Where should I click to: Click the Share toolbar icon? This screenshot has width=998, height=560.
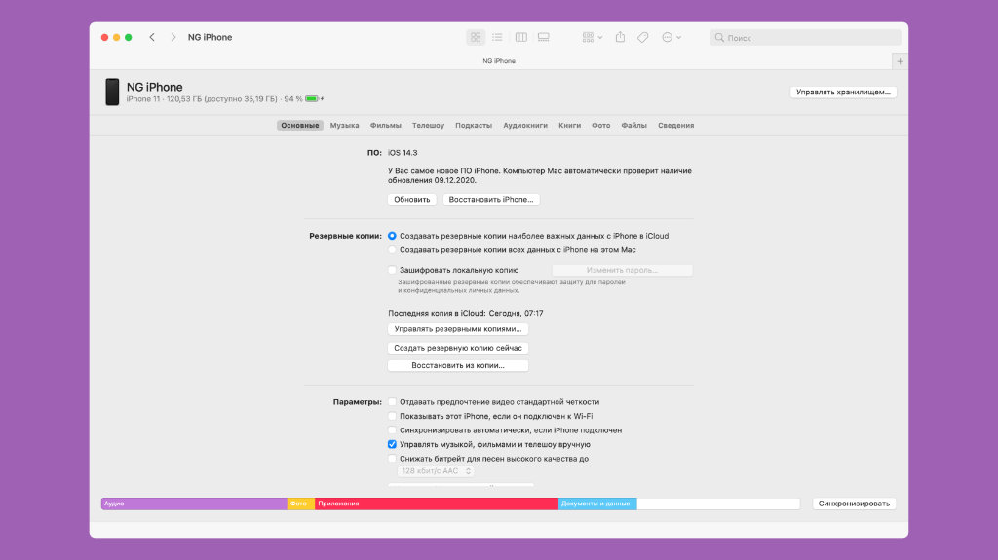(x=620, y=38)
